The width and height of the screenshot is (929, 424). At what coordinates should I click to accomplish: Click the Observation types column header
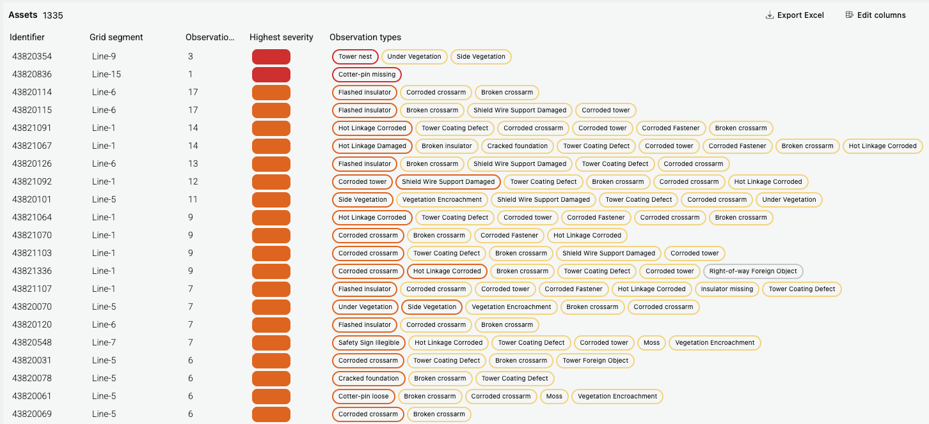[365, 38]
